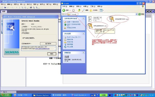The height and width of the screenshot is (97, 155).
Task: Click the Copy icon in WinCC toolbar
Action: [x=22, y=8]
